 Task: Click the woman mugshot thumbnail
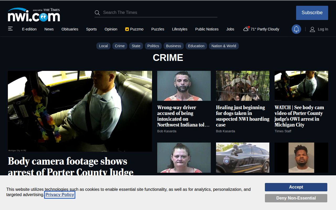184,158
